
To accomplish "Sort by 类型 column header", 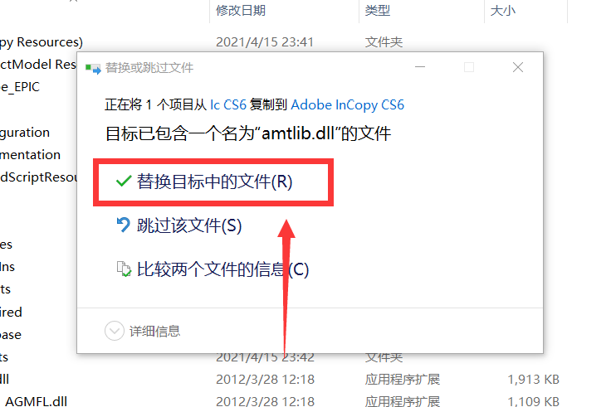I will (x=377, y=11).
